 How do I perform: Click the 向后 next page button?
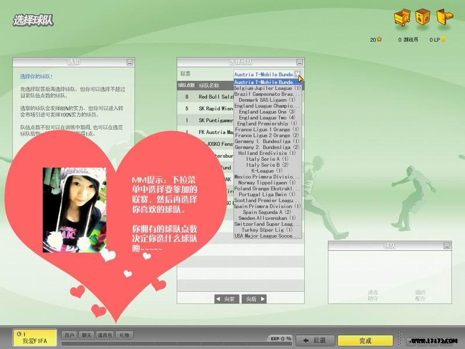[254, 299]
